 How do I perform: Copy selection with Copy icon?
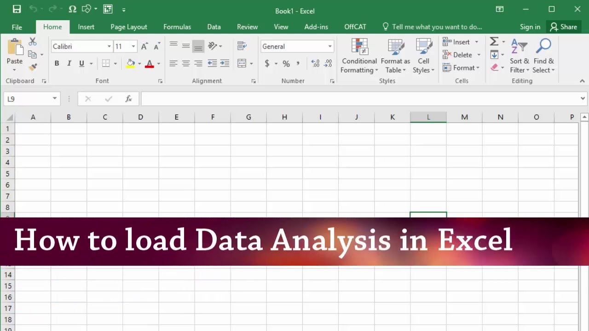point(32,54)
